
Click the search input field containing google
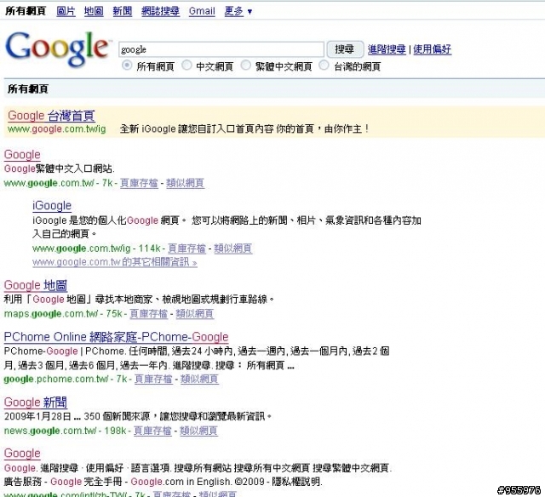(221, 49)
